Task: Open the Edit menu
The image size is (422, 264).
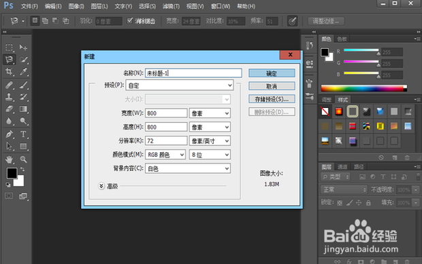Action: coord(53,6)
